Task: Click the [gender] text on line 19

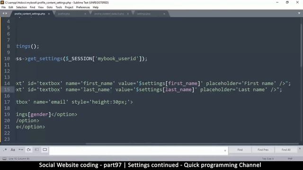Action: tap(39, 114)
